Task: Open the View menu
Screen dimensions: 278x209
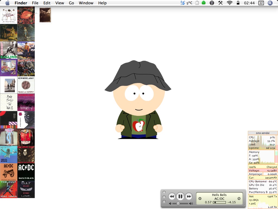Action: (x=59, y=3)
